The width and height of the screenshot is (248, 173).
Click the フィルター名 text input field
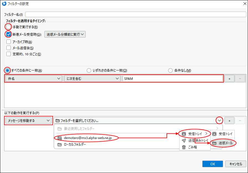pyautogui.click(x=135, y=14)
